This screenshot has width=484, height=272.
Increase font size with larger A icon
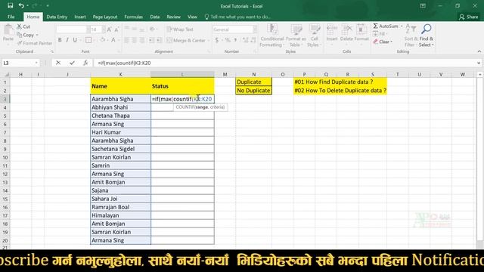109,29
